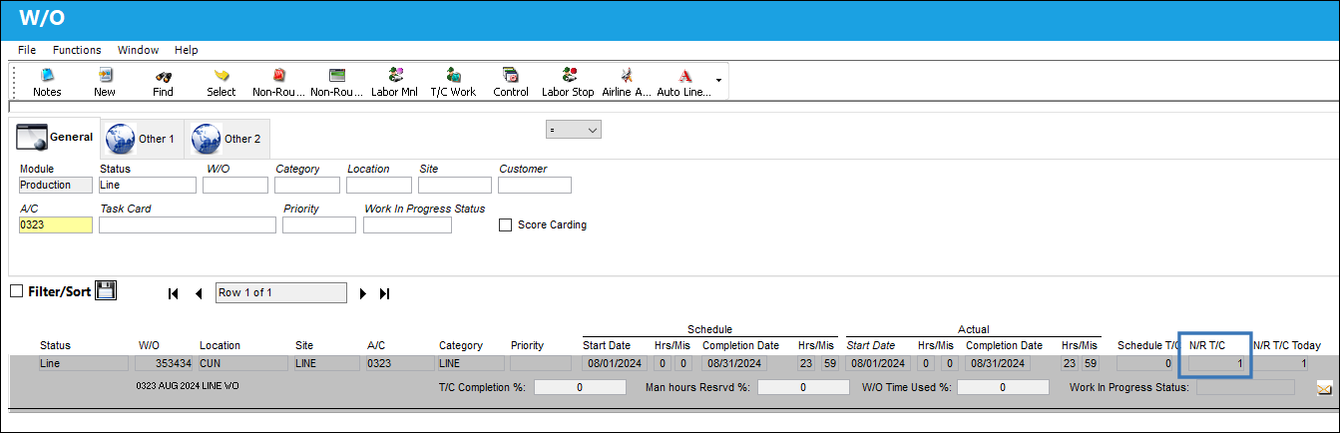Click the N/R T/C value 1

[1216, 363]
